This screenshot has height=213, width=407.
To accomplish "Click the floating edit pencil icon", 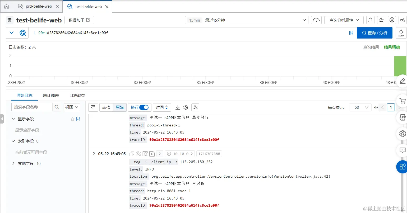I will click(x=402, y=81).
